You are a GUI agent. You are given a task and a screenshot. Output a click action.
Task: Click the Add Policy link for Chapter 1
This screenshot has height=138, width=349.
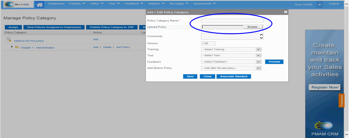(x=123, y=47)
